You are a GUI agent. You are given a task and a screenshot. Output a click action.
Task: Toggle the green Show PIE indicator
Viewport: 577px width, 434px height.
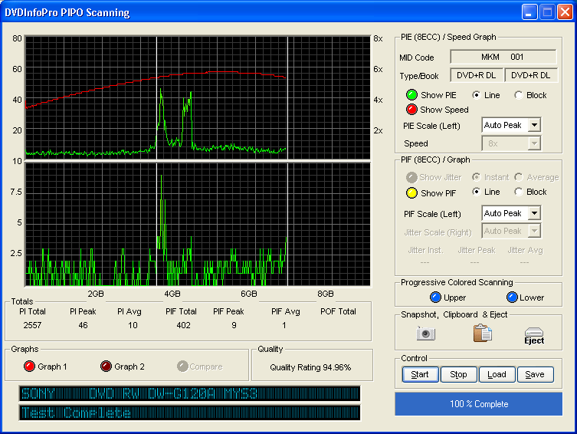[411, 95]
